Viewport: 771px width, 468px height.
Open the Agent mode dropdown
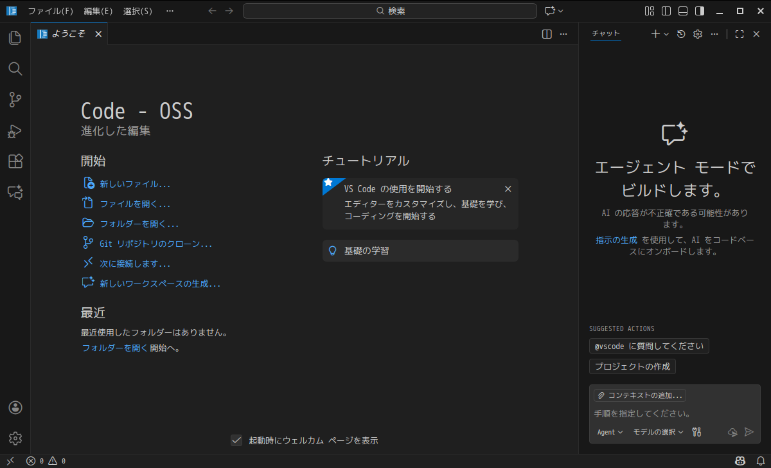610,432
